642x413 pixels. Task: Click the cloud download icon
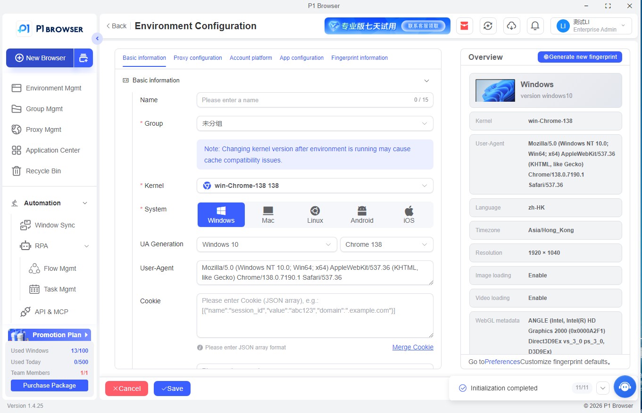pyautogui.click(x=511, y=26)
